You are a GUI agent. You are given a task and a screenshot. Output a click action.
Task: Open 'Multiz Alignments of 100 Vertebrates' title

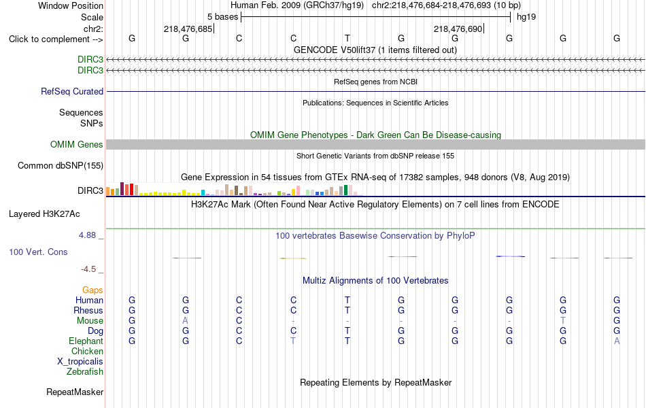tap(375, 281)
